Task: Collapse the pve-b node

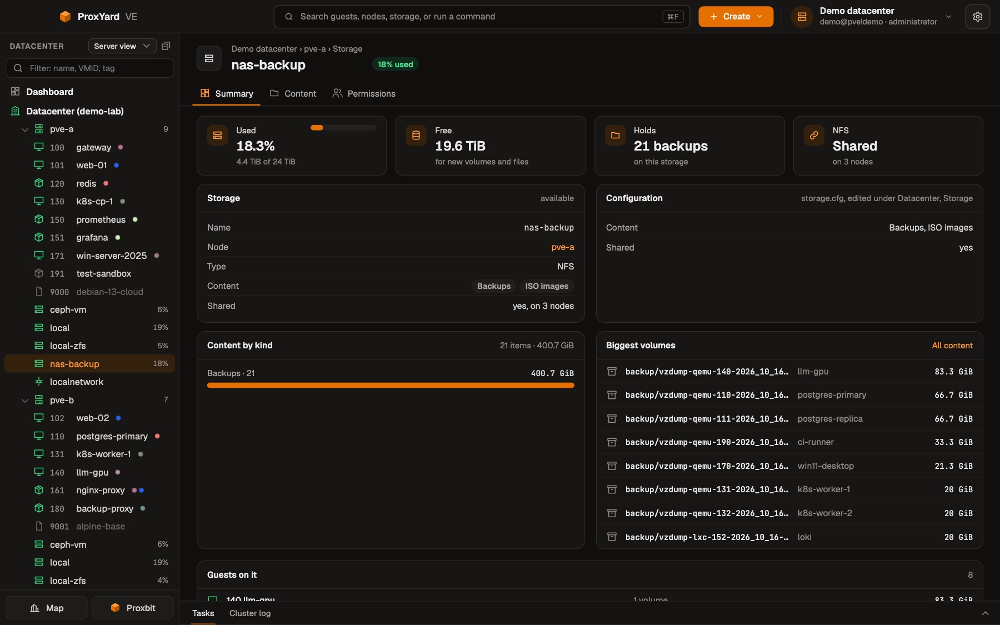Action: 24,400
